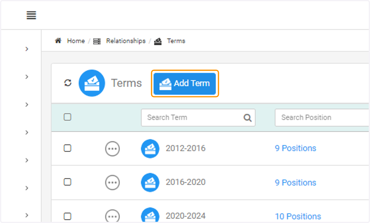
Task: Expand the first sidebar chevron
Action: [x=27, y=49]
